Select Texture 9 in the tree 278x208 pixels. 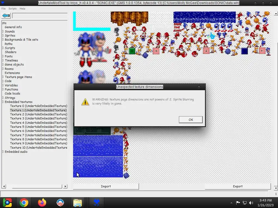(39, 143)
